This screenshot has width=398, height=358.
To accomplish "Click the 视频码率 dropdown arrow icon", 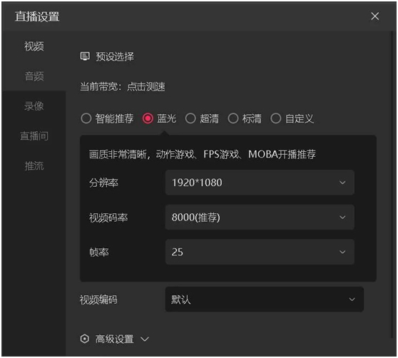I will (x=342, y=218).
